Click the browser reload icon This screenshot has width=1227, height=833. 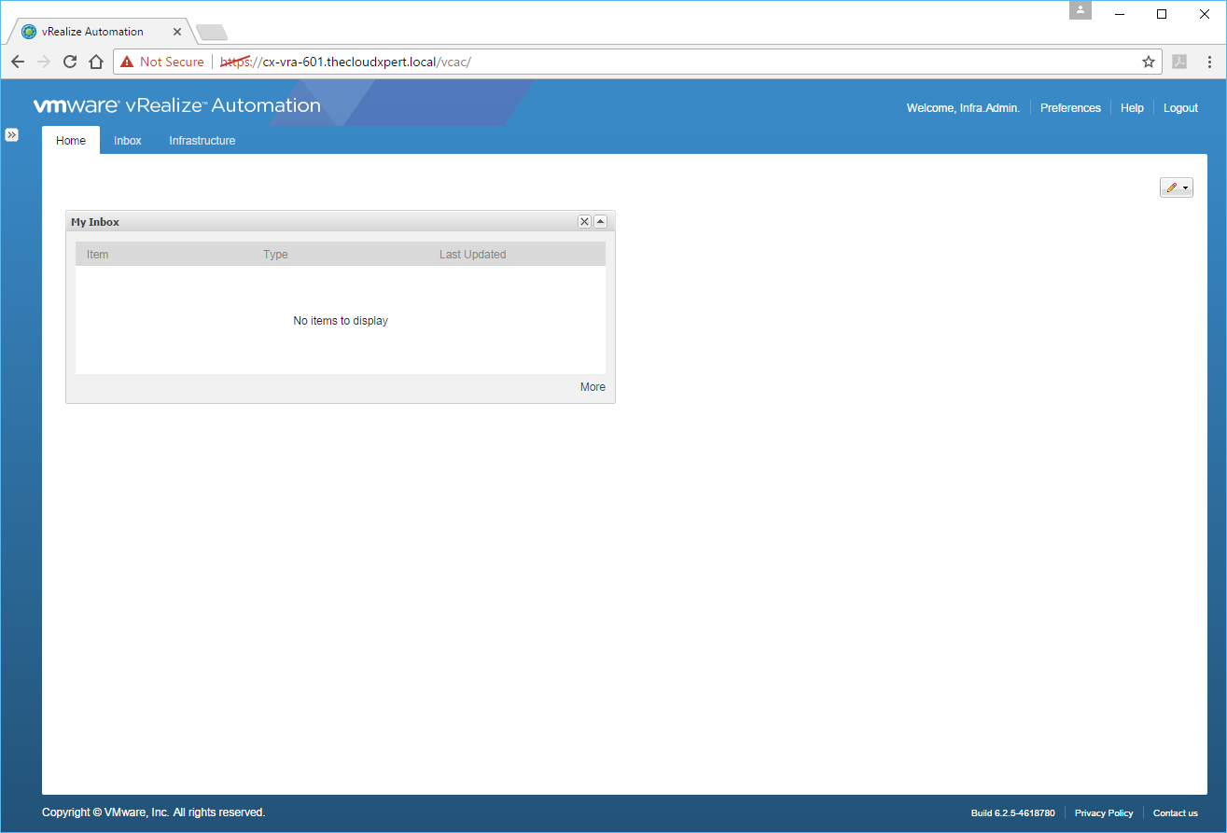click(x=69, y=62)
